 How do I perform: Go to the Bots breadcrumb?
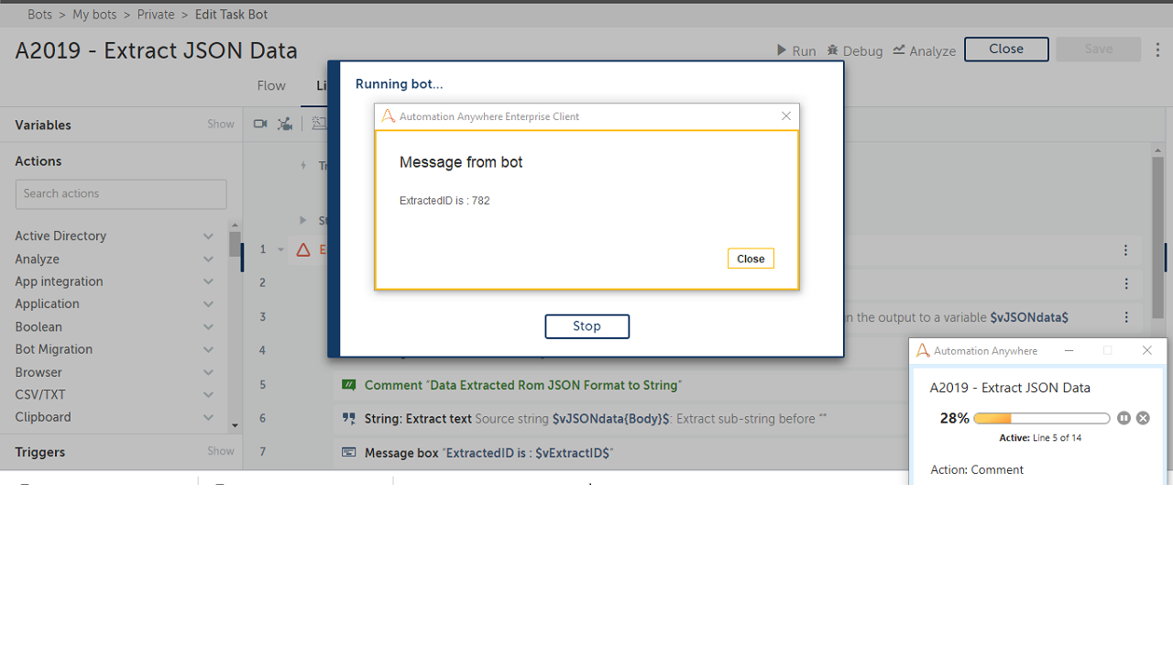coord(39,15)
